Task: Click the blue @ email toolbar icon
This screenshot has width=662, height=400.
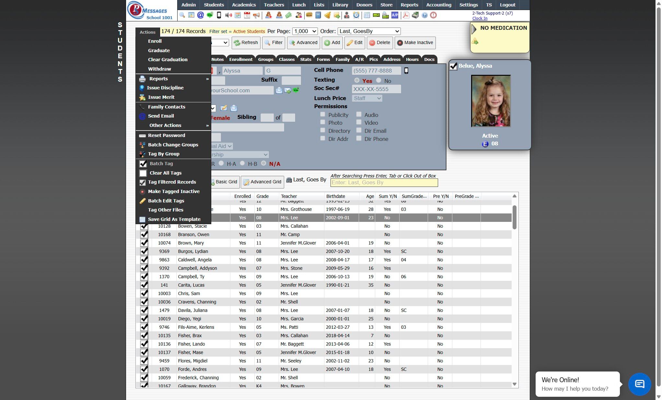Action: (201, 15)
